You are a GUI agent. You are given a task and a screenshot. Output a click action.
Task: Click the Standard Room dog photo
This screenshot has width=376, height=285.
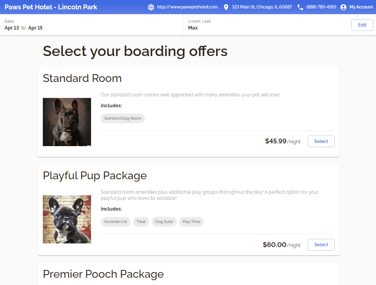pos(67,122)
